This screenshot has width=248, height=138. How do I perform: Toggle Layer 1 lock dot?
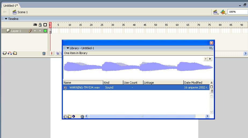point(40,31)
